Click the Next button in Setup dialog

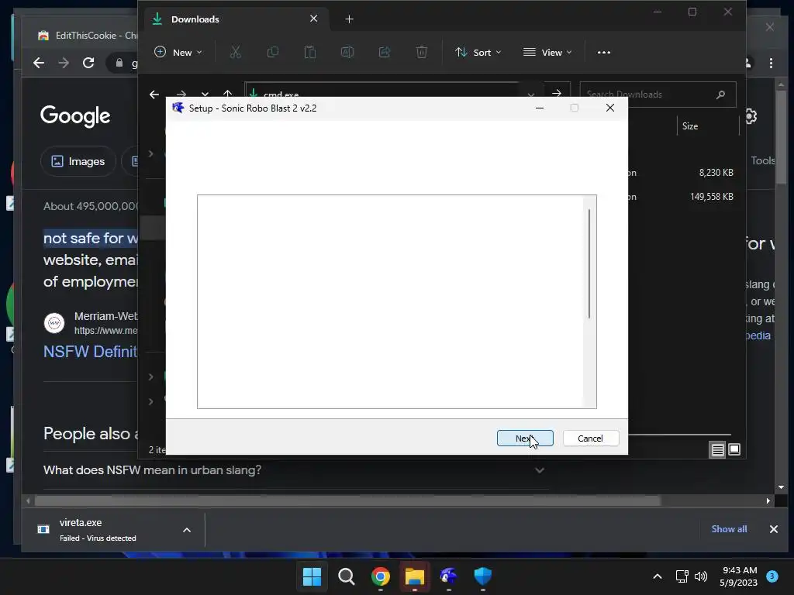[x=525, y=439]
